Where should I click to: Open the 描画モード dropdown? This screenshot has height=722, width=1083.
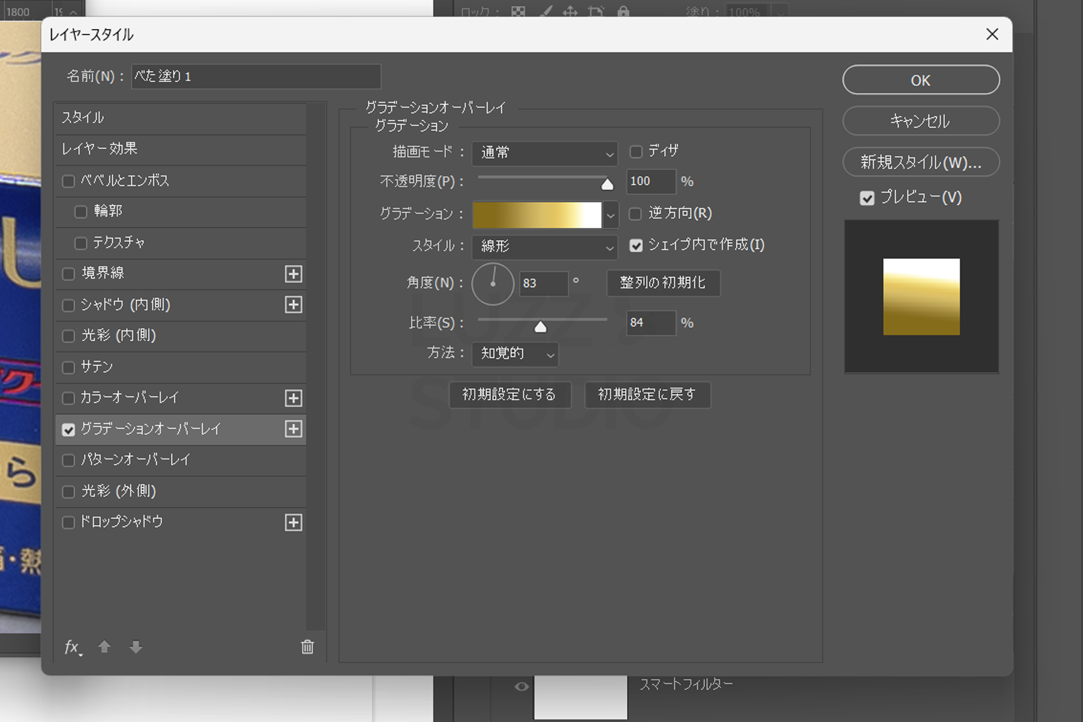pos(544,153)
